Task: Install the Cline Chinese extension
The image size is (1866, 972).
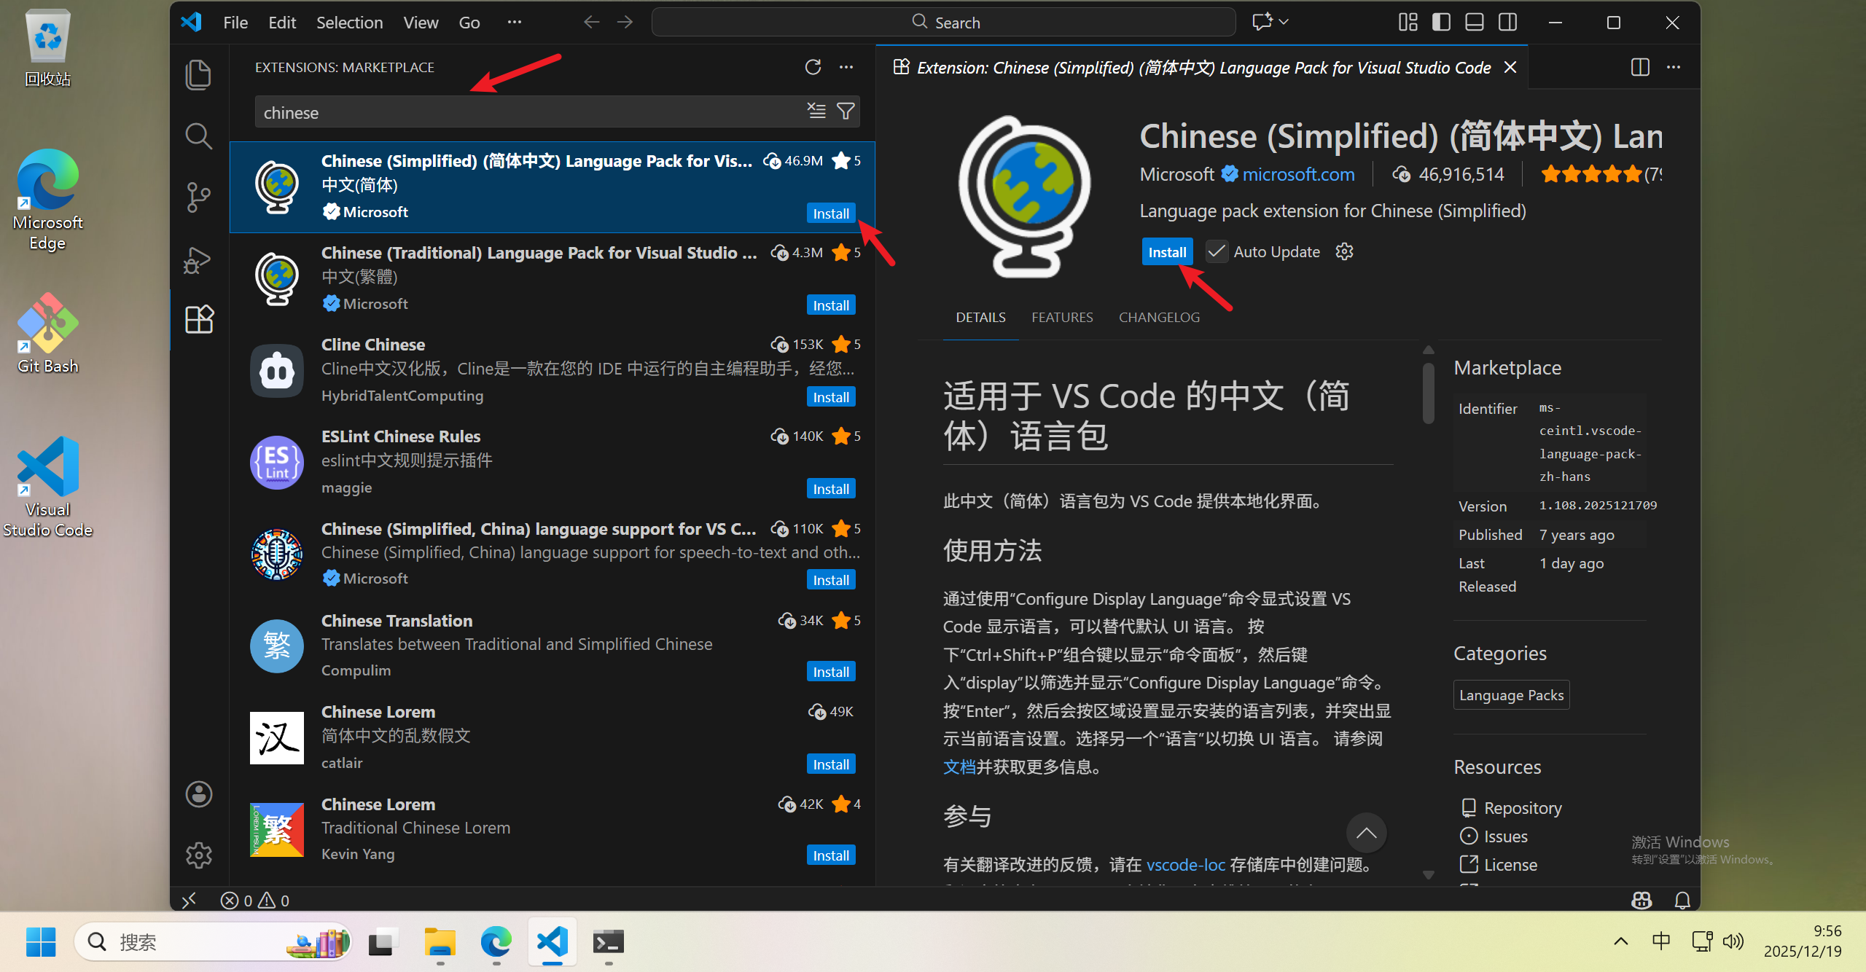Action: [830, 397]
